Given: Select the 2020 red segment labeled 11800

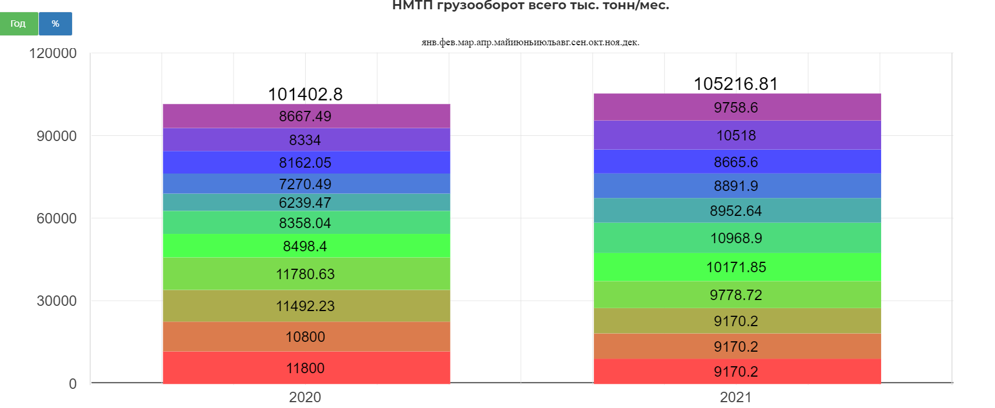Looking at the screenshot, I should coord(306,367).
